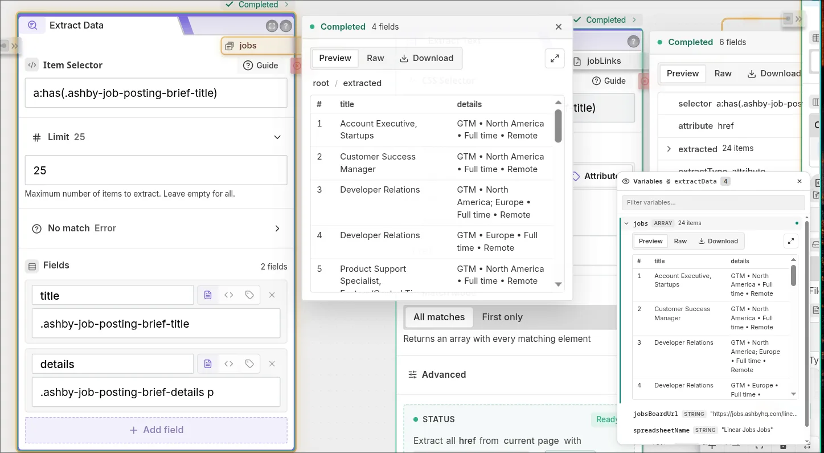
Task: Download results from the 6 fields panel
Action: pos(774,74)
